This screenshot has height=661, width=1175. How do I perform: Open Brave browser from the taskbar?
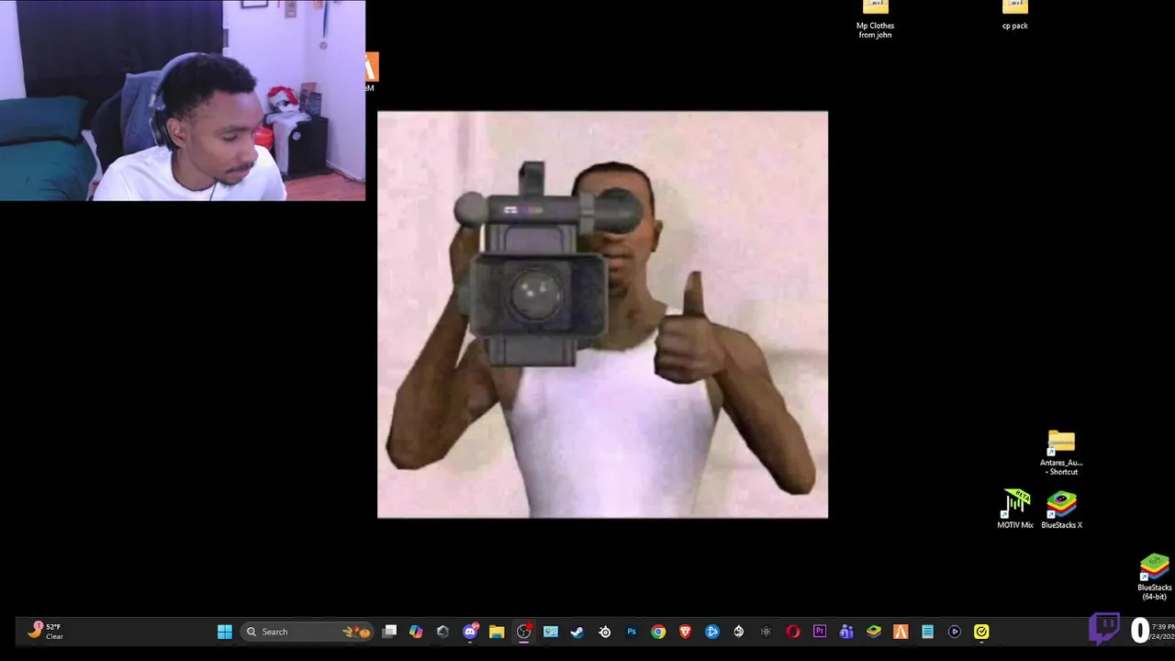(685, 632)
